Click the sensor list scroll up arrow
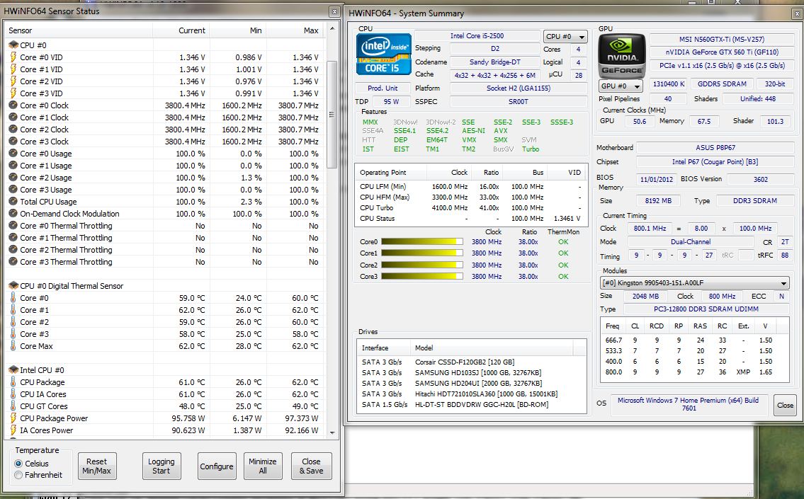Viewport: 804px width, 499px height. (x=332, y=29)
